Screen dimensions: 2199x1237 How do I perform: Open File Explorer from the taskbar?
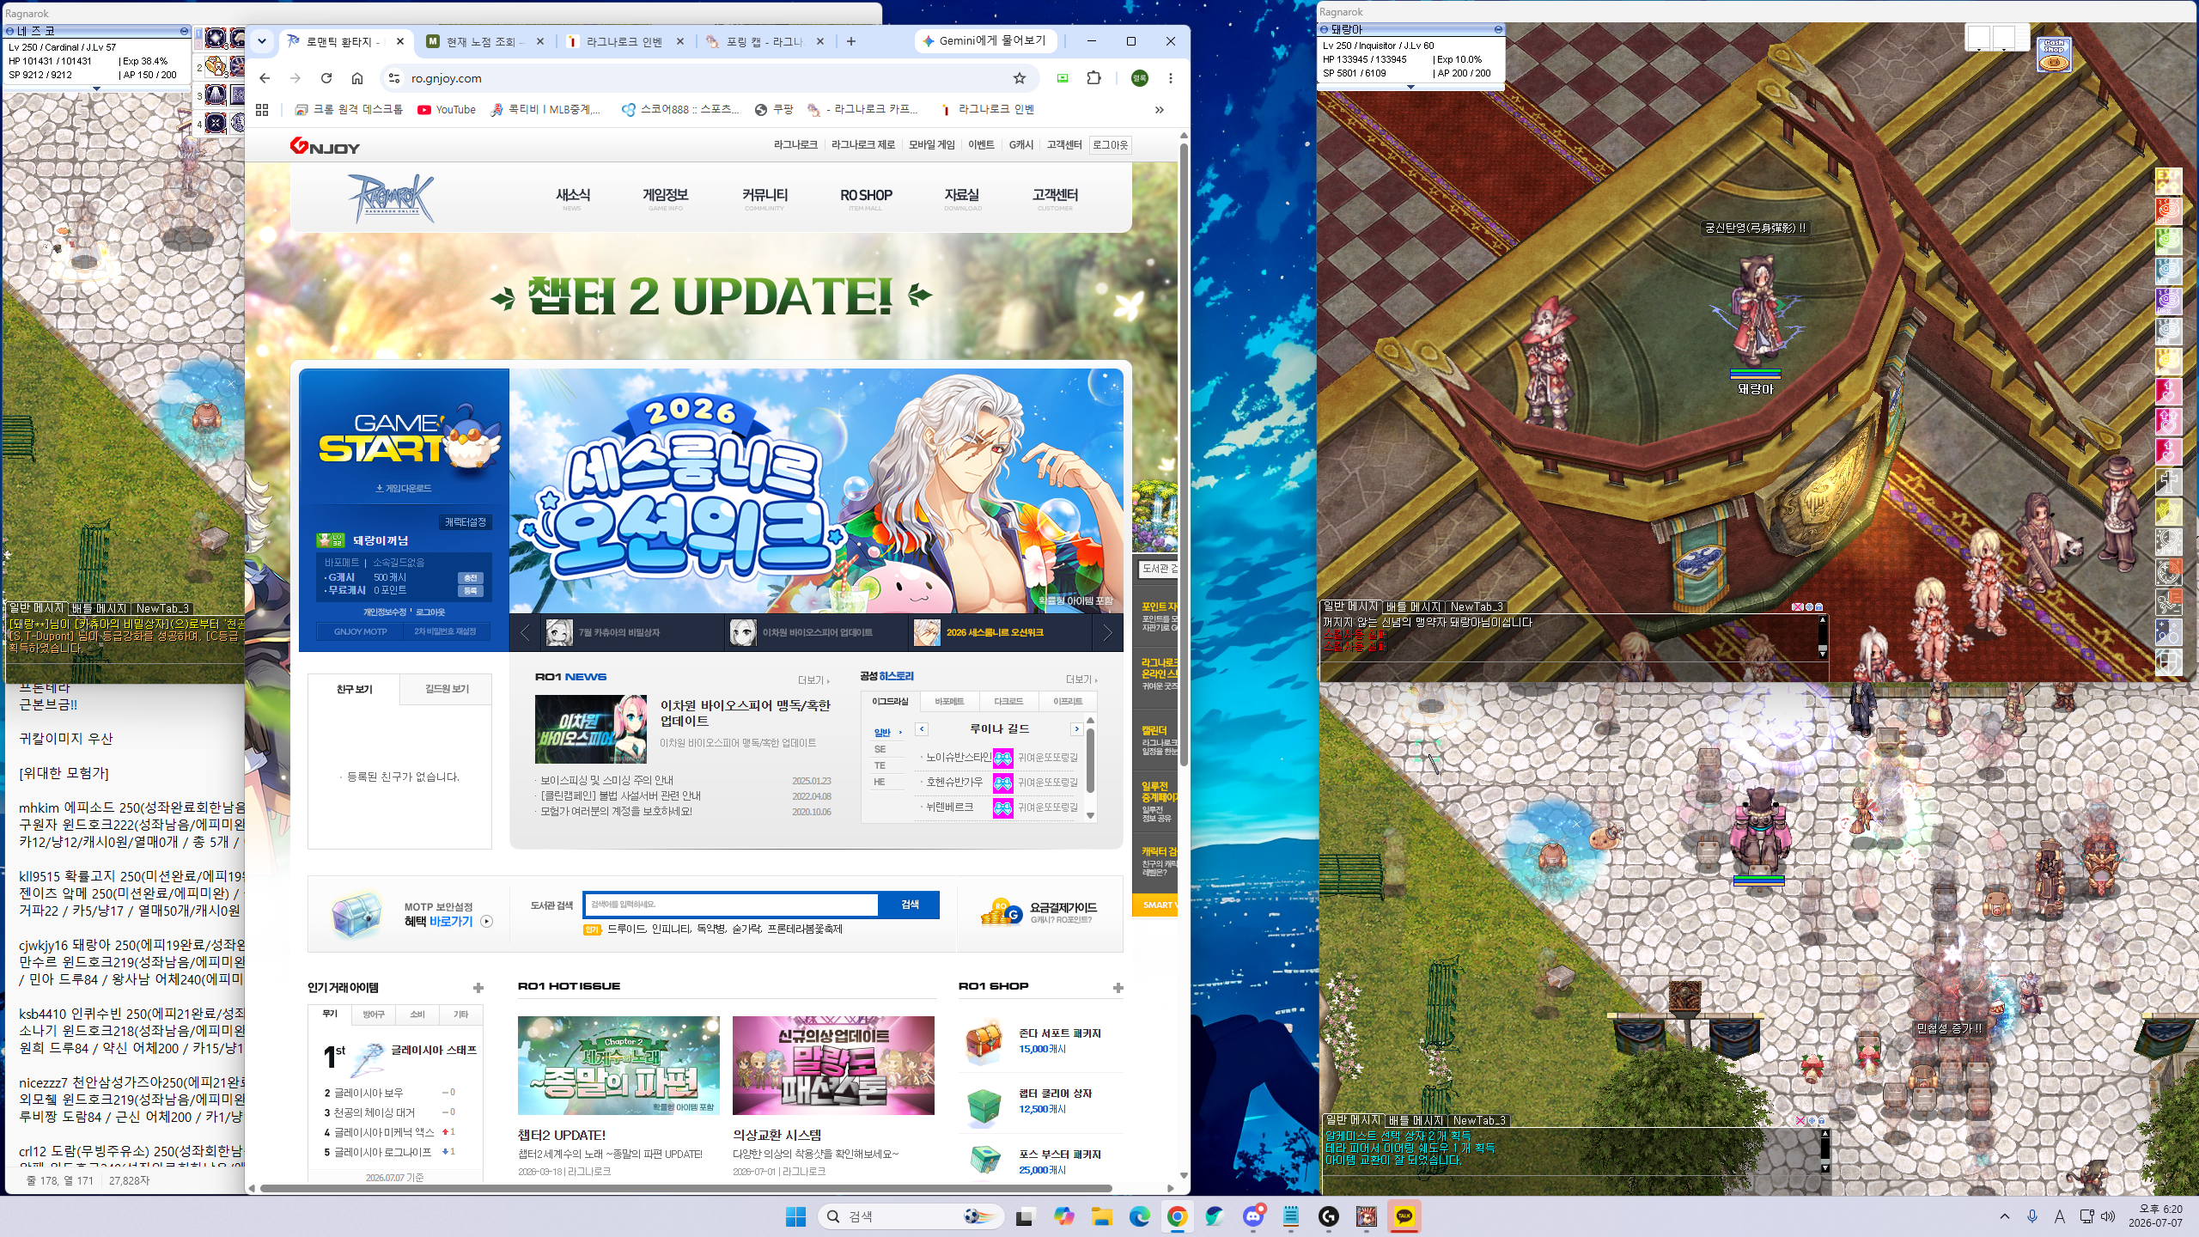point(1101,1216)
